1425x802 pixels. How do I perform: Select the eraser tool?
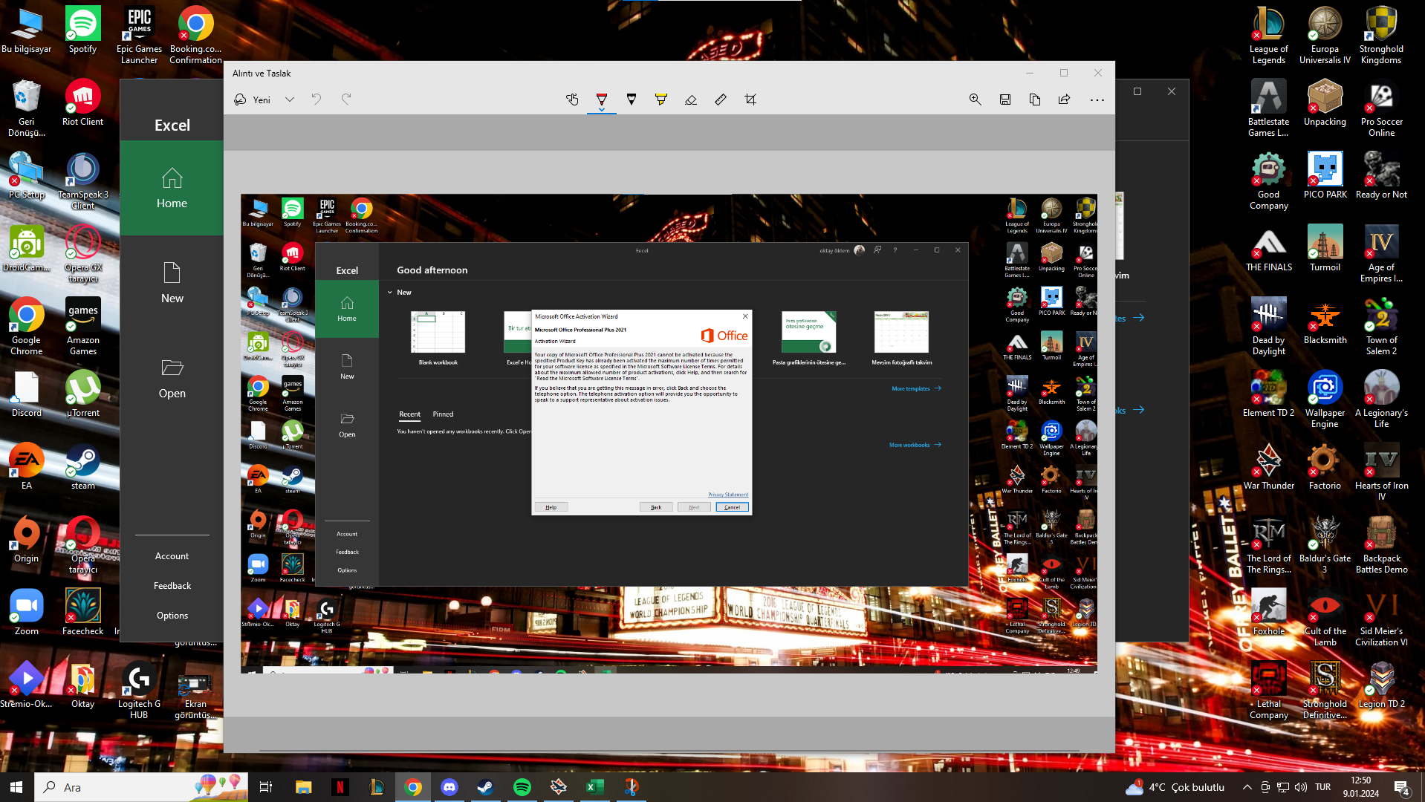pyautogui.click(x=691, y=100)
